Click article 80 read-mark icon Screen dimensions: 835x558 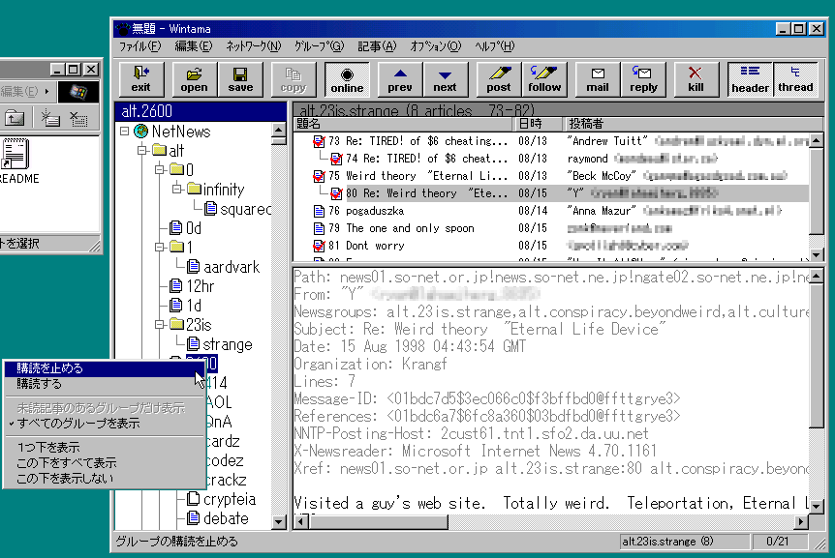point(336,193)
